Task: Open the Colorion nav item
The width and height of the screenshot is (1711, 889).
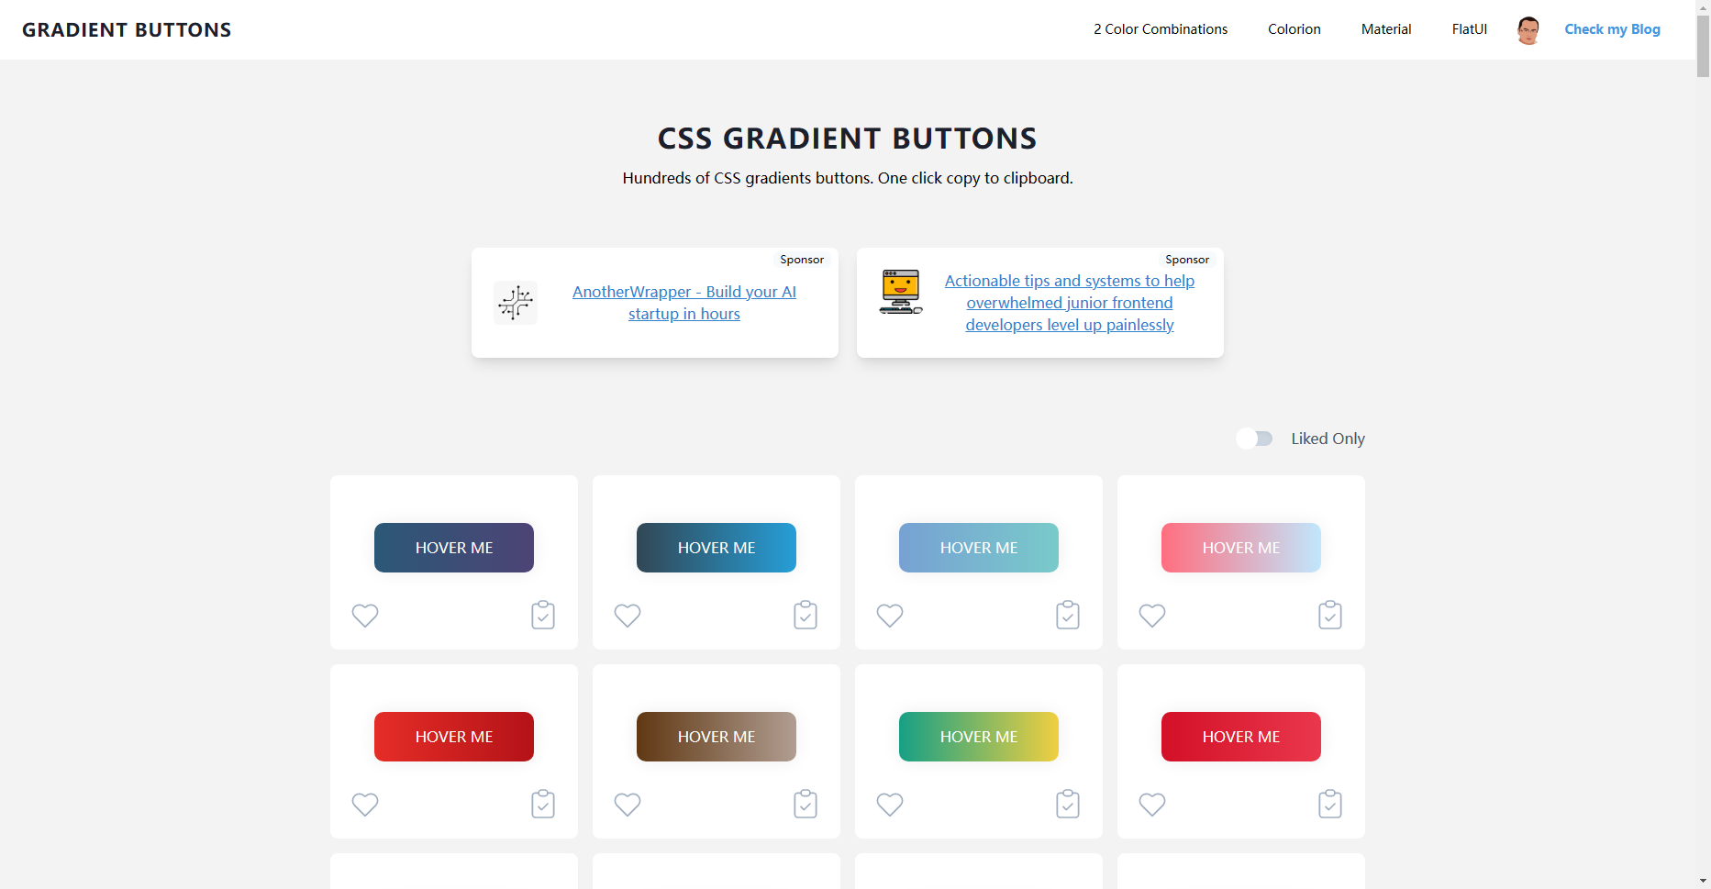Action: coord(1294,29)
